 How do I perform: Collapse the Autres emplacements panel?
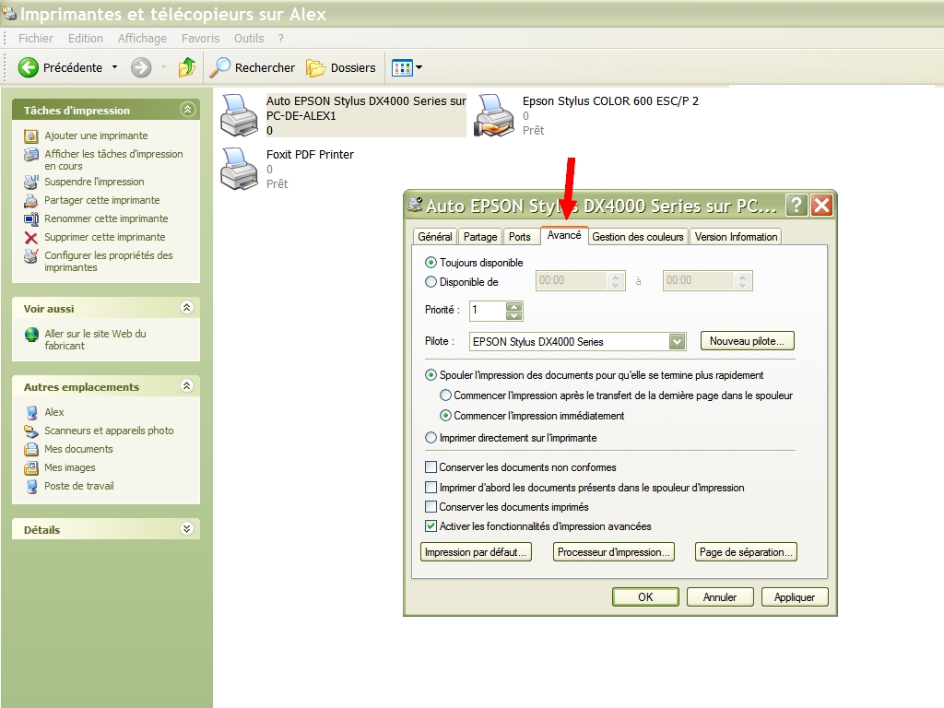187,386
